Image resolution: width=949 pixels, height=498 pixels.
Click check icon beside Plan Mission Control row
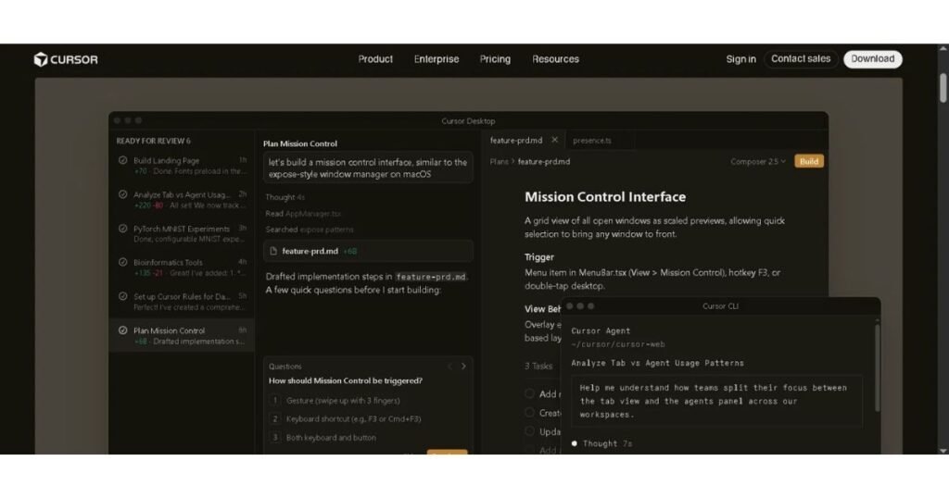coord(123,330)
